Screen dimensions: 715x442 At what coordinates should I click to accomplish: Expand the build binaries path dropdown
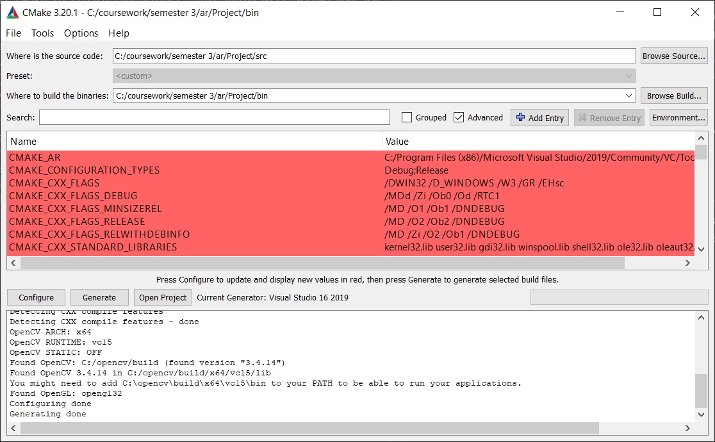pos(629,96)
